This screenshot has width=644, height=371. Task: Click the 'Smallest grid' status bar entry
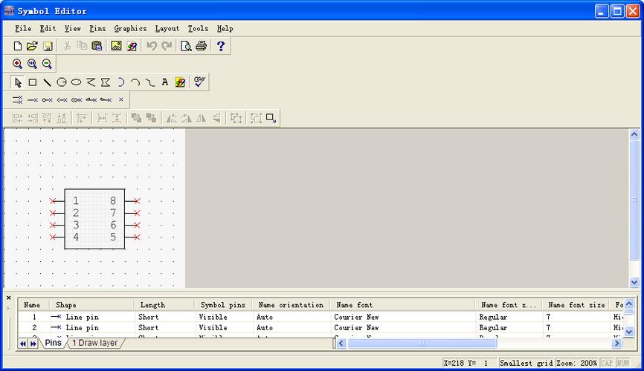pyautogui.click(x=526, y=363)
